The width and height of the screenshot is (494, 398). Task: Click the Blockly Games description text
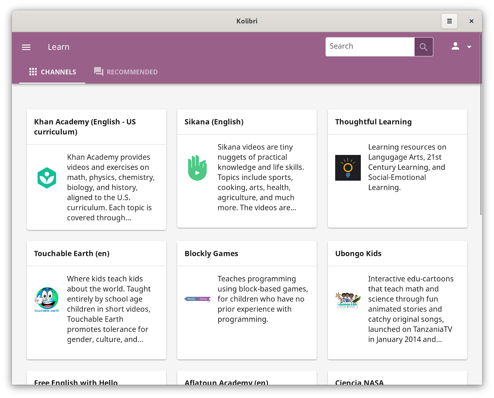pos(263,299)
